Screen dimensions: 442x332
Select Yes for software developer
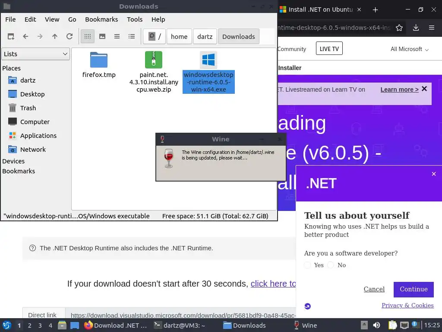tap(307, 265)
